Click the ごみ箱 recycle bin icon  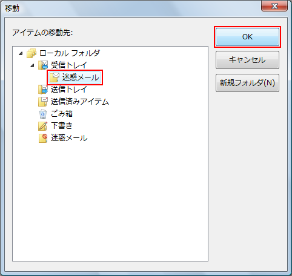point(43,114)
